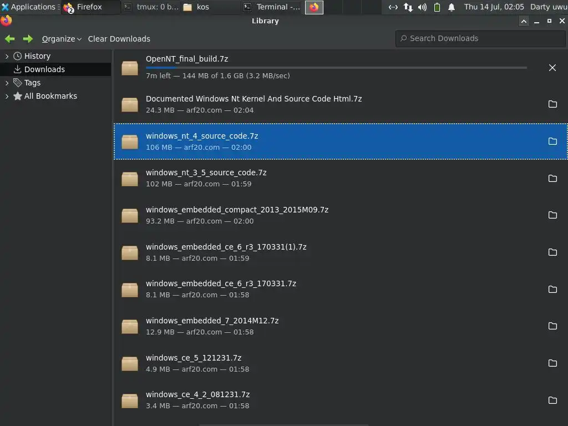Select windows_ce_4_2_081231.7z file name
568x426 pixels.
[198, 394]
